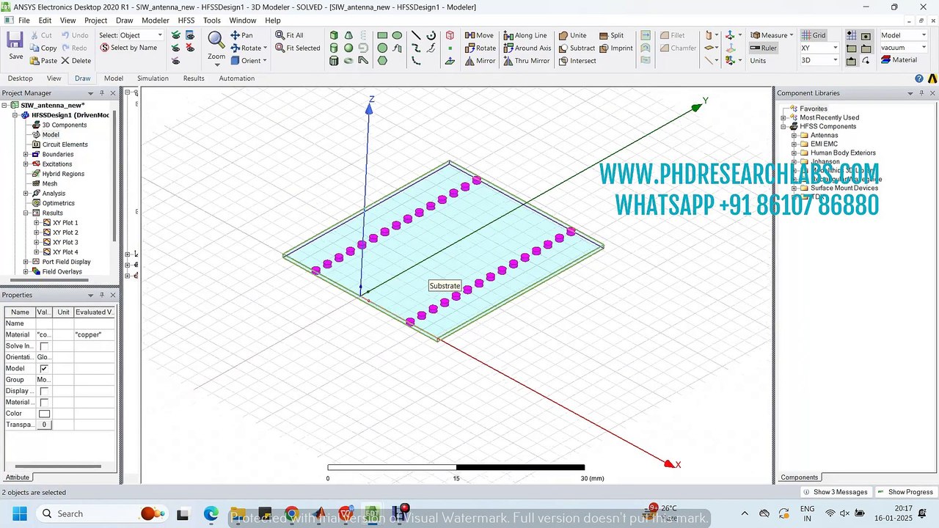Click the Copy button
The width and height of the screenshot is (939, 528).
[x=43, y=48]
